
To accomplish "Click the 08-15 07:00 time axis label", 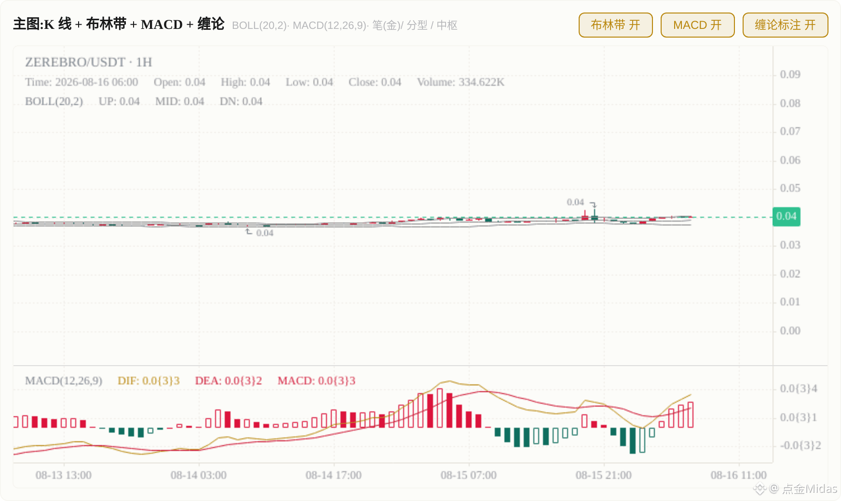I will click(469, 475).
